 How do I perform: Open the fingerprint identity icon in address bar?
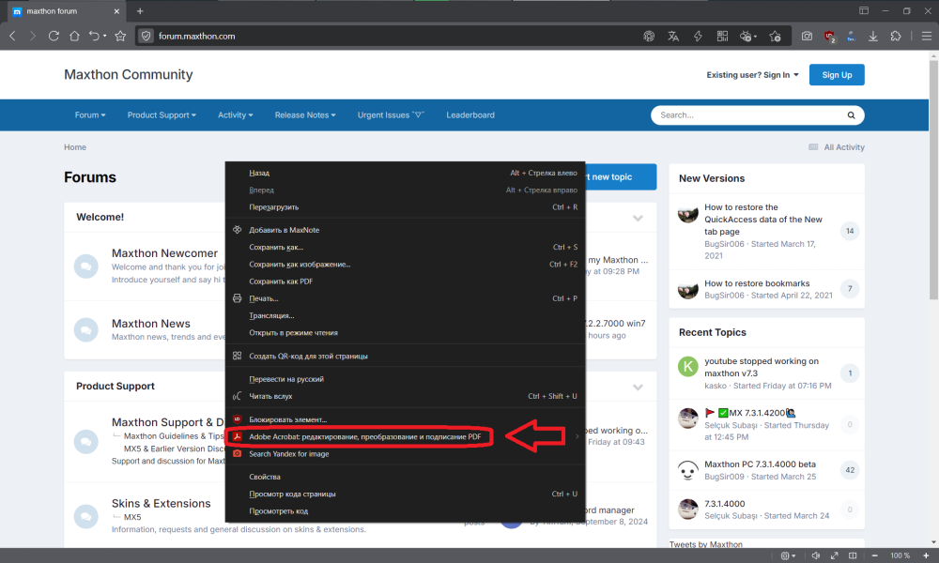tap(649, 36)
